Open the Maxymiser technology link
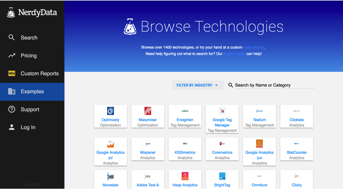The width and height of the screenshot is (343, 189). pos(148,120)
